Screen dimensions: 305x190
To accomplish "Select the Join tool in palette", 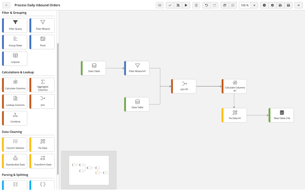I will [x=42, y=101].
